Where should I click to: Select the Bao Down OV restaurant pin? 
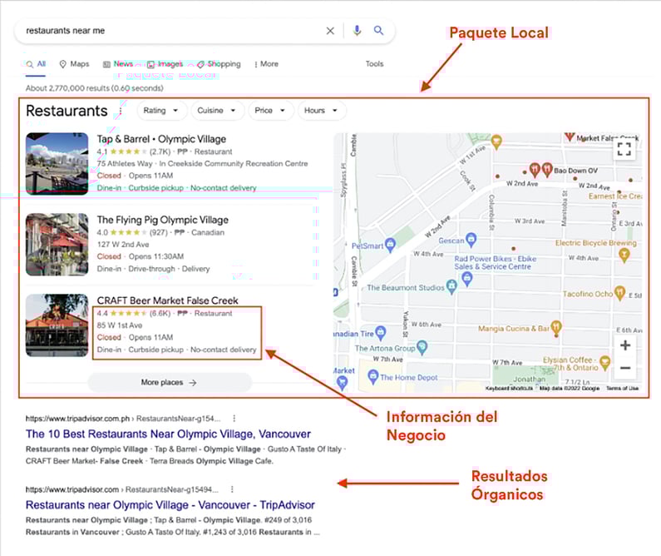(x=547, y=169)
